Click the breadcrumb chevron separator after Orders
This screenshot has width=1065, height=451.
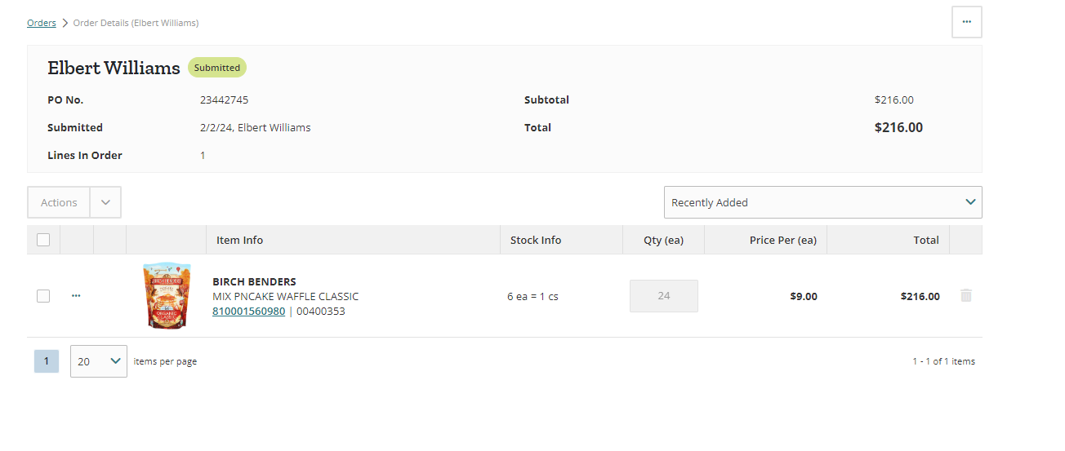[65, 23]
